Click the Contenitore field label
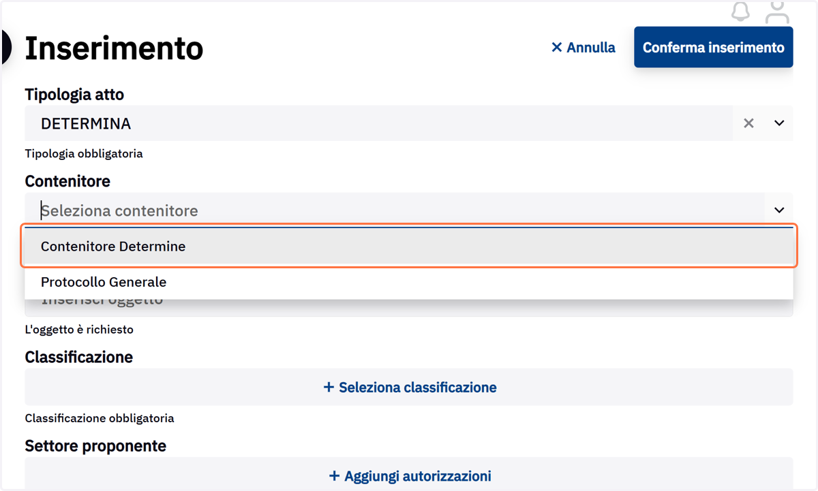Screen dimensions: 818x491 pyautogui.click(x=67, y=181)
